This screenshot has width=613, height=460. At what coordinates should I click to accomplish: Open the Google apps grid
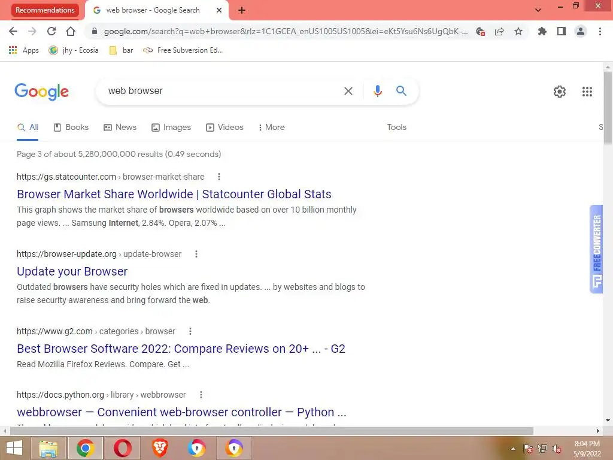click(587, 92)
